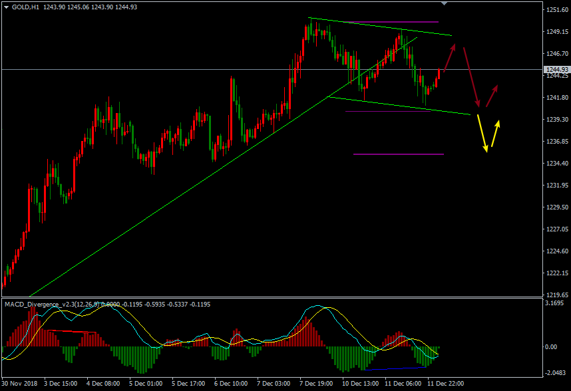This screenshot has width=571, height=391.
Task: Select the yellow upward arrow on chart
Action: coord(496,133)
